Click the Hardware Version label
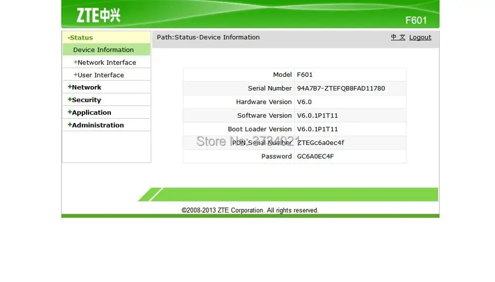The height and width of the screenshot is (282, 495). [x=264, y=102]
